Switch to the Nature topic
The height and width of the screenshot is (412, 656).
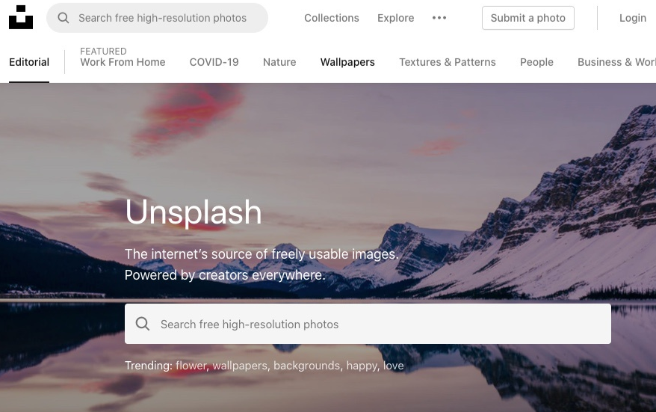coord(279,62)
